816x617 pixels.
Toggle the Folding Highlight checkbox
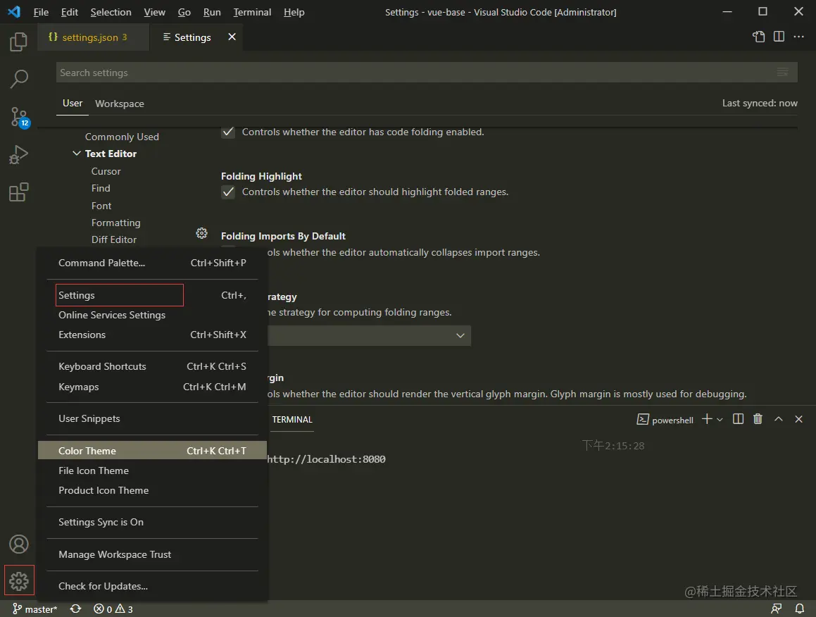tap(228, 192)
